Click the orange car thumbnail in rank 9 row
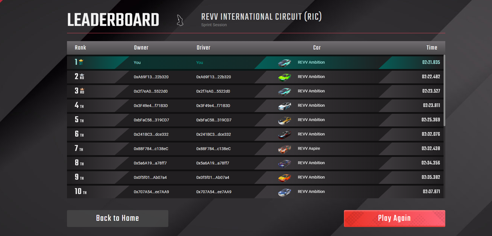 285,177
